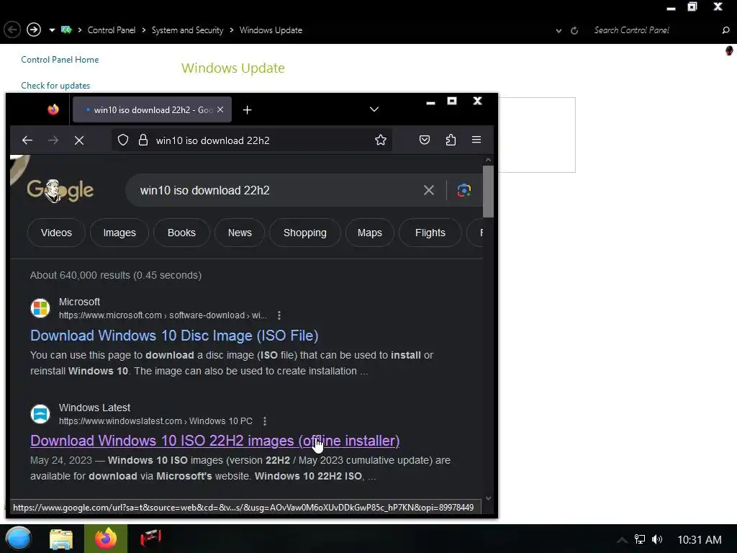Viewport: 737px width, 553px height.
Task: Click the scrollbar down arrow in Firefox
Action: pyautogui.click(x=488, y=498)
